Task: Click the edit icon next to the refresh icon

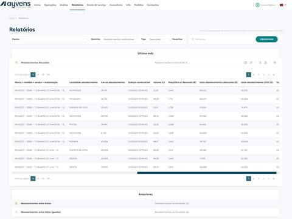Action: [251, 63]
